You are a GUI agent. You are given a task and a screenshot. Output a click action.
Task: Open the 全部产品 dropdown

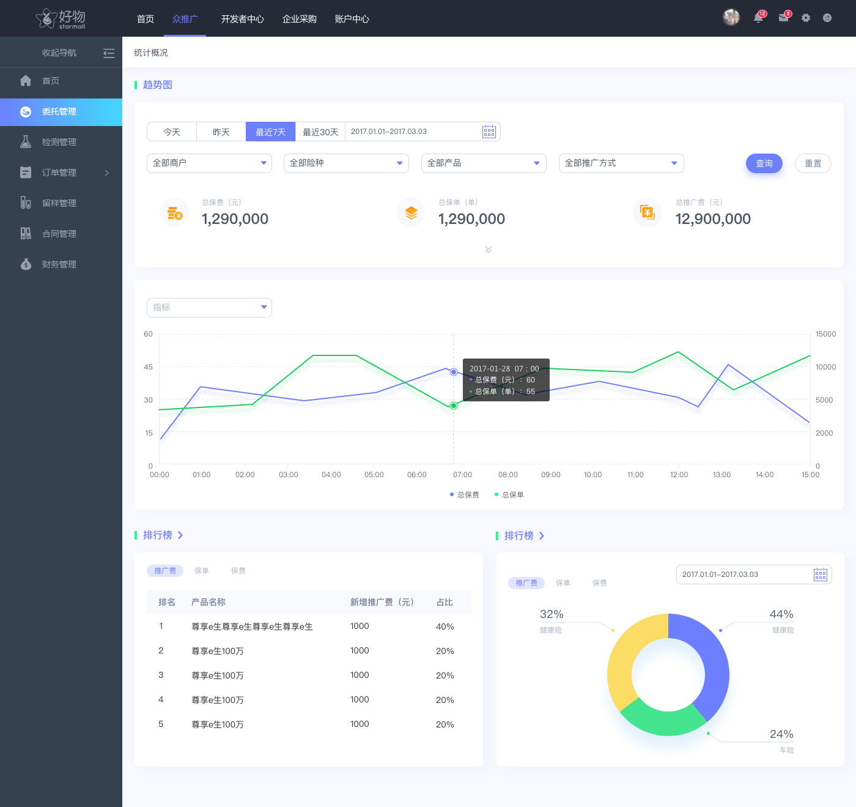coord(484,163)
